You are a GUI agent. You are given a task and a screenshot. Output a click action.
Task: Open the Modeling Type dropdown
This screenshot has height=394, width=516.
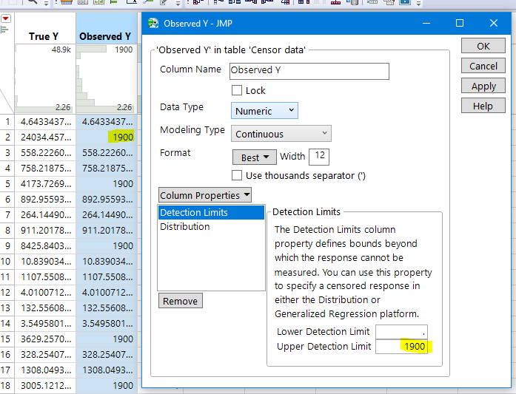click(281, 133)
